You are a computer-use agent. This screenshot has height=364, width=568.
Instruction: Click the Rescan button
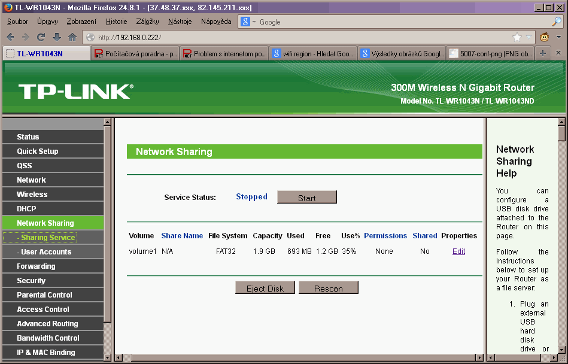[328, 288]
